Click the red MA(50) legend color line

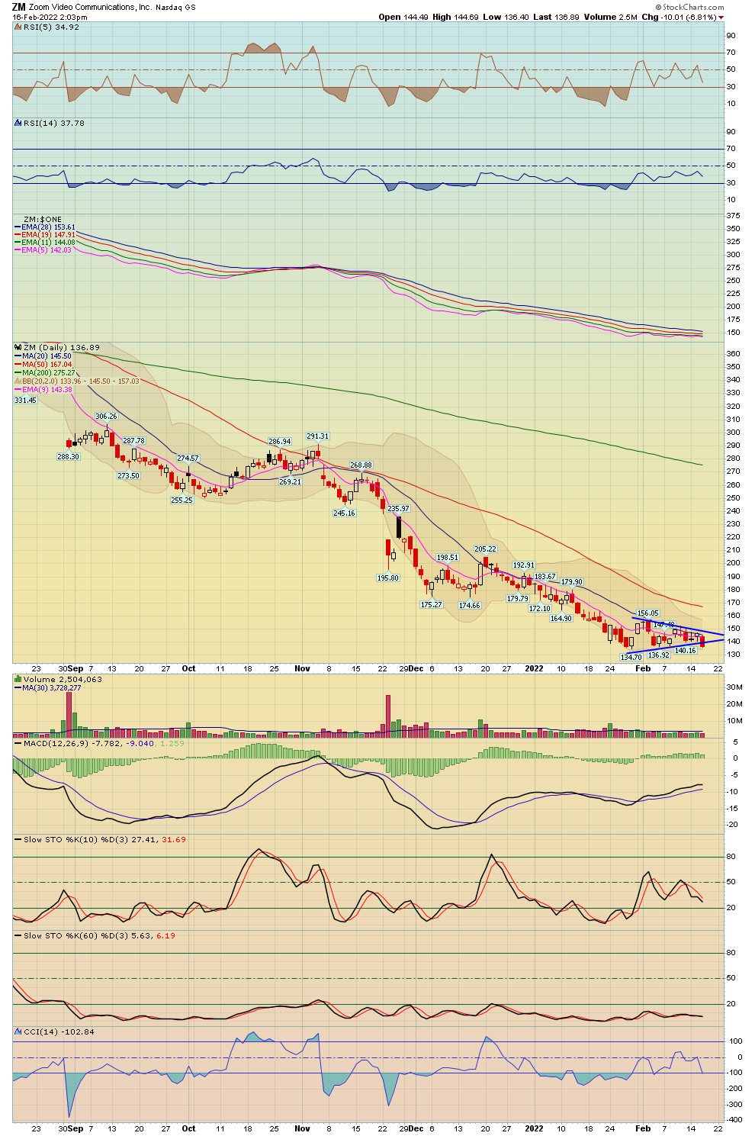[18, 365]
